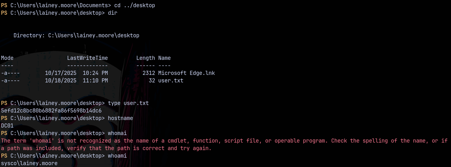Click the sysco\lainey.moore whoami output
This screenshot has width=451, height=167.
point(29,163)
